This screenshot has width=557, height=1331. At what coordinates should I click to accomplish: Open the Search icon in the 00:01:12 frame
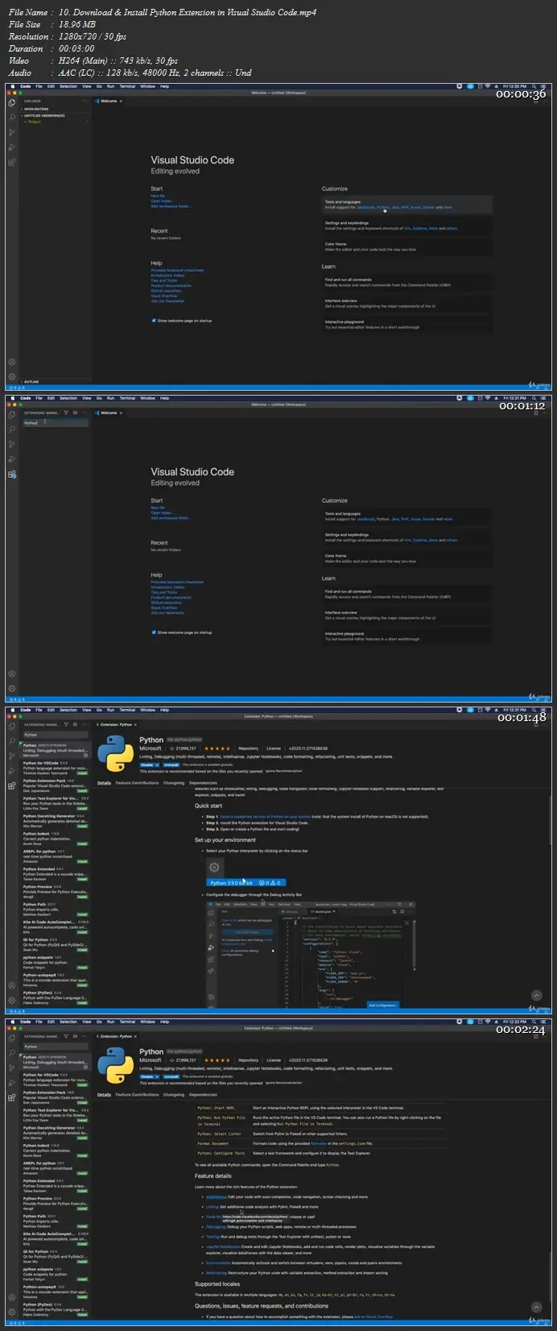[11, 429]
